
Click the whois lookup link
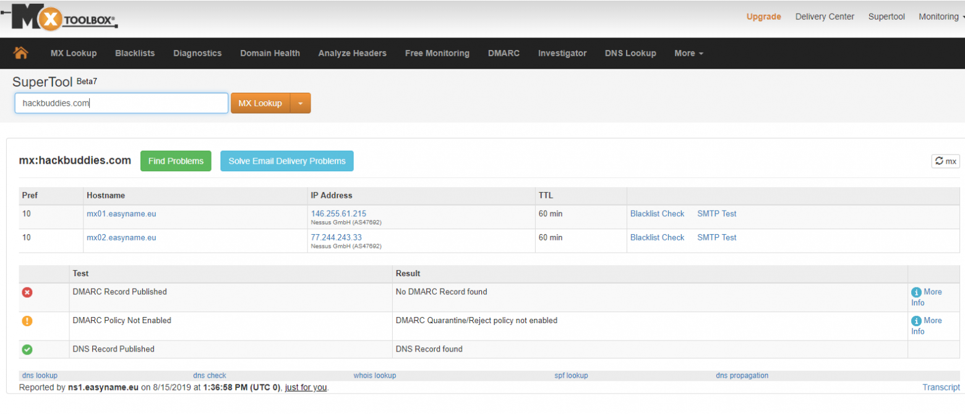tap(375, 375)
